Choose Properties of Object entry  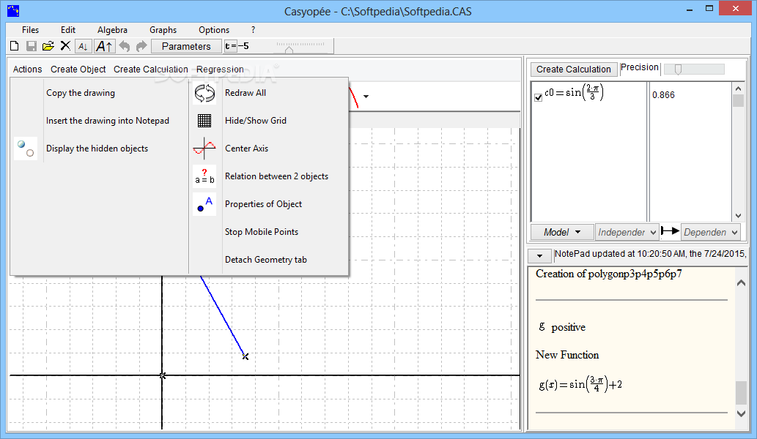[263, 204]
